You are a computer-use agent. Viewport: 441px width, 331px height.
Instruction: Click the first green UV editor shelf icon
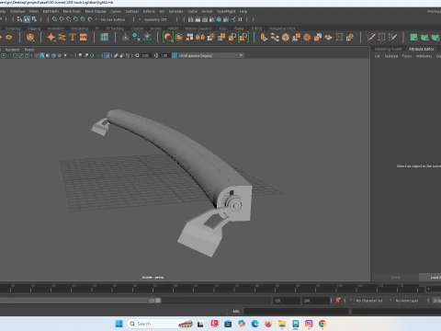pos(413,38)
